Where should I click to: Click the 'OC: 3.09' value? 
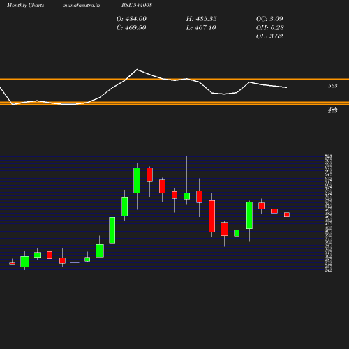(x=269, y=19)
